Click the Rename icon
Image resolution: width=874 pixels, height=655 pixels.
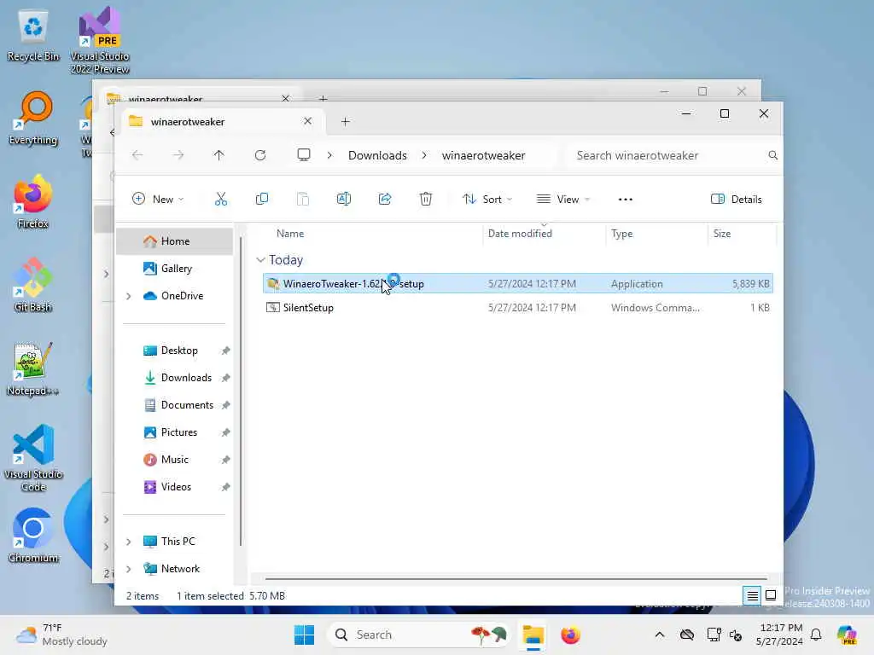point(344,199)
